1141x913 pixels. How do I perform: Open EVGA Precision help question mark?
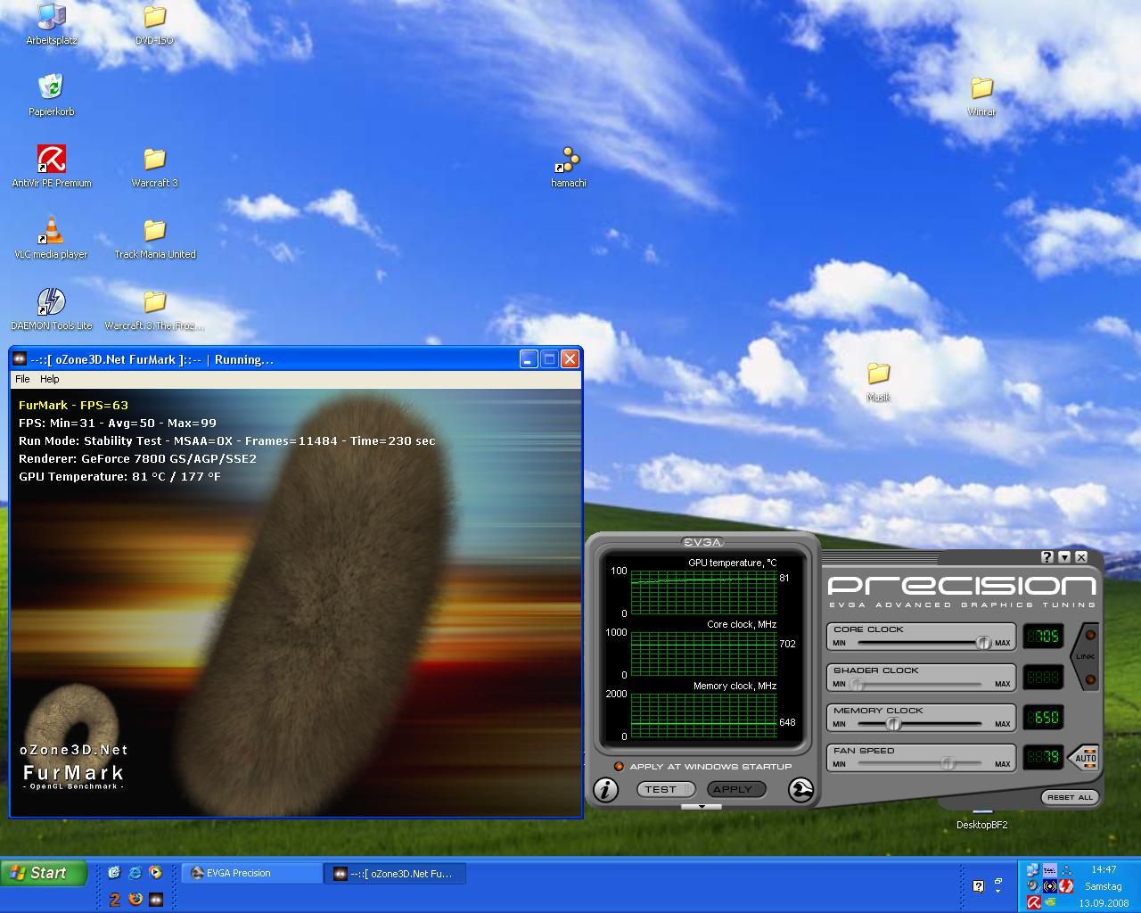1047,556
